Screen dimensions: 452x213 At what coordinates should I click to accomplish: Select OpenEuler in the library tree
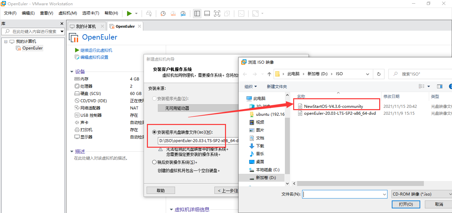tap(32, 48)
